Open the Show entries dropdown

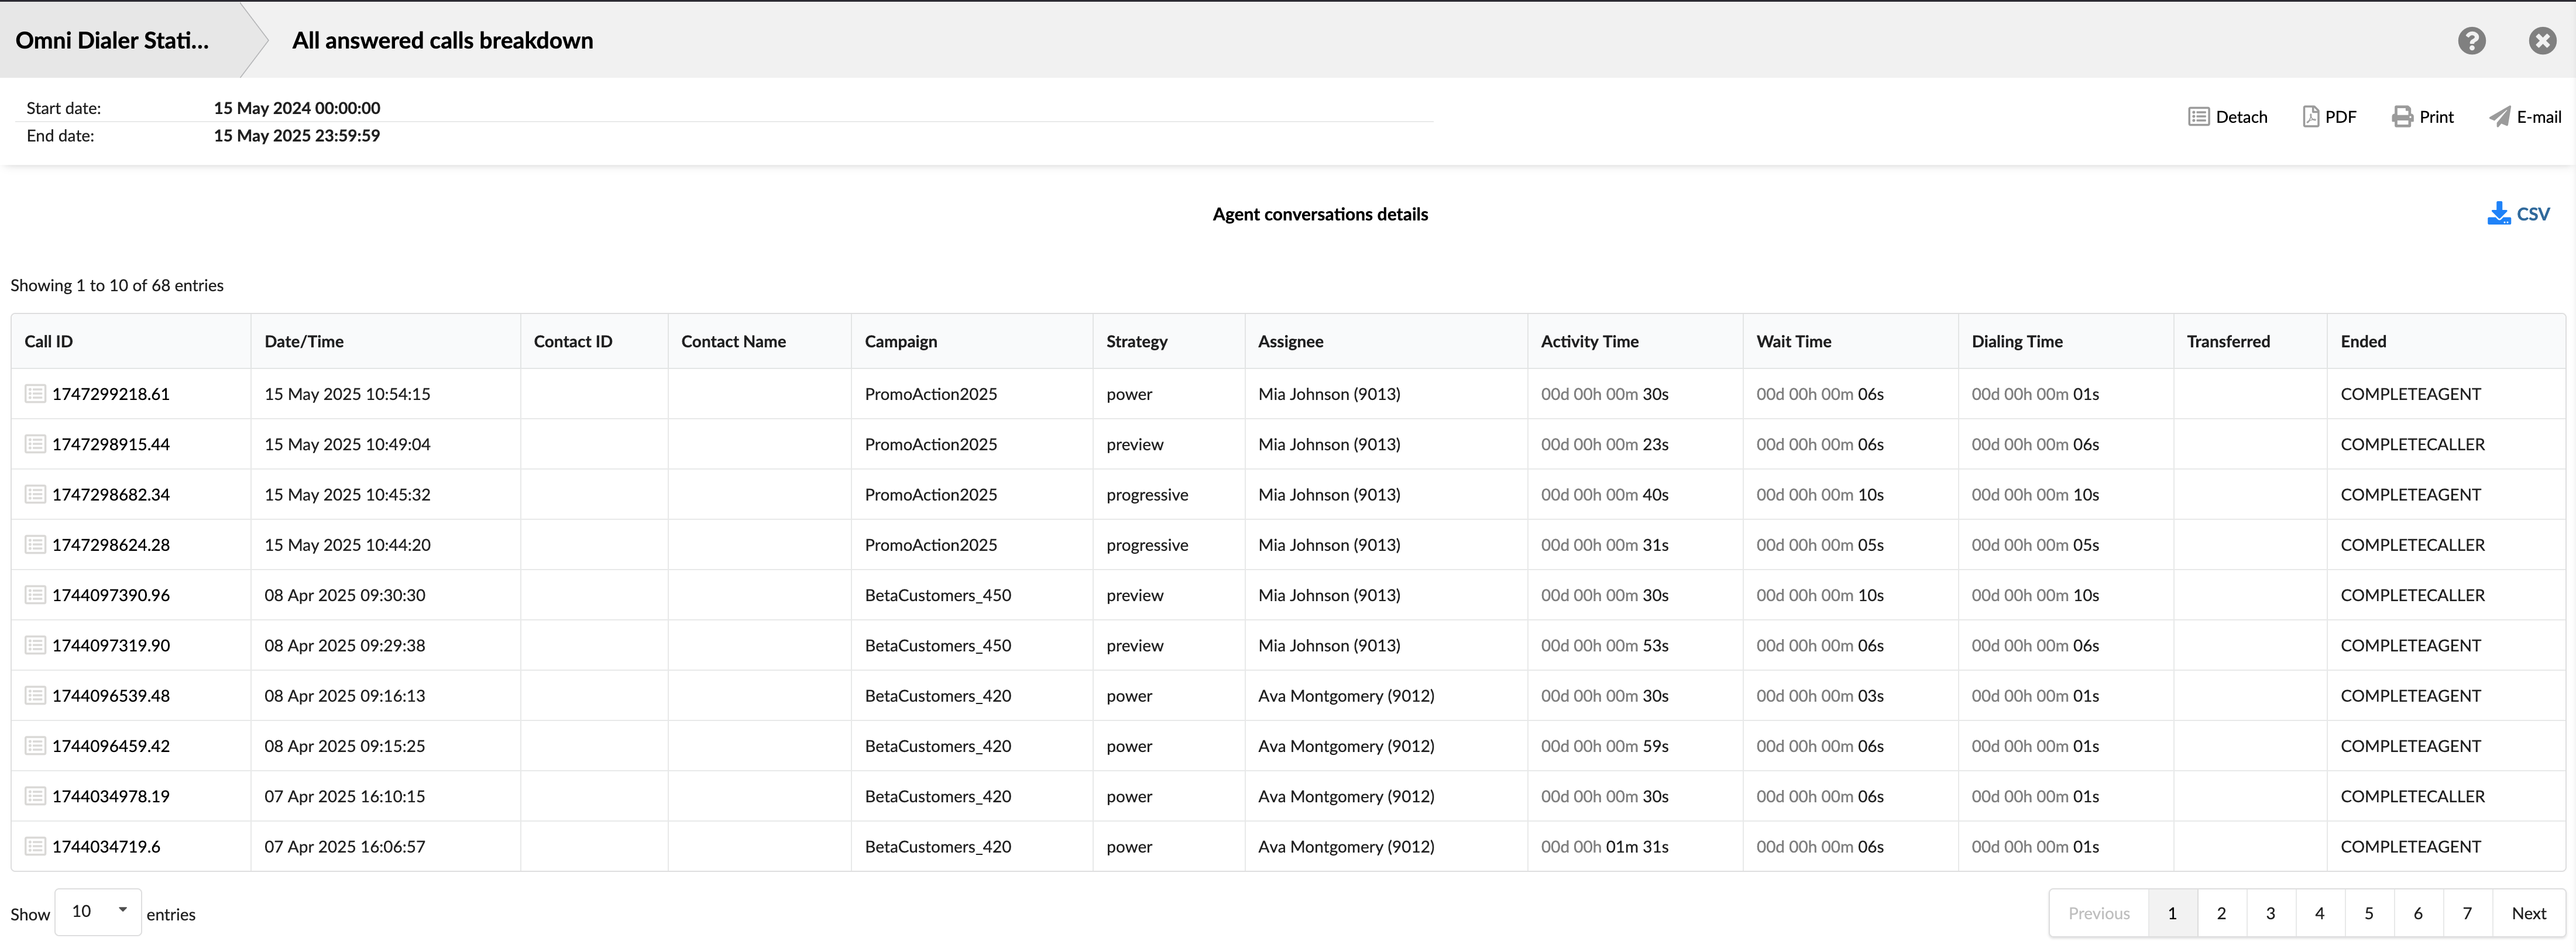[97, 911]
